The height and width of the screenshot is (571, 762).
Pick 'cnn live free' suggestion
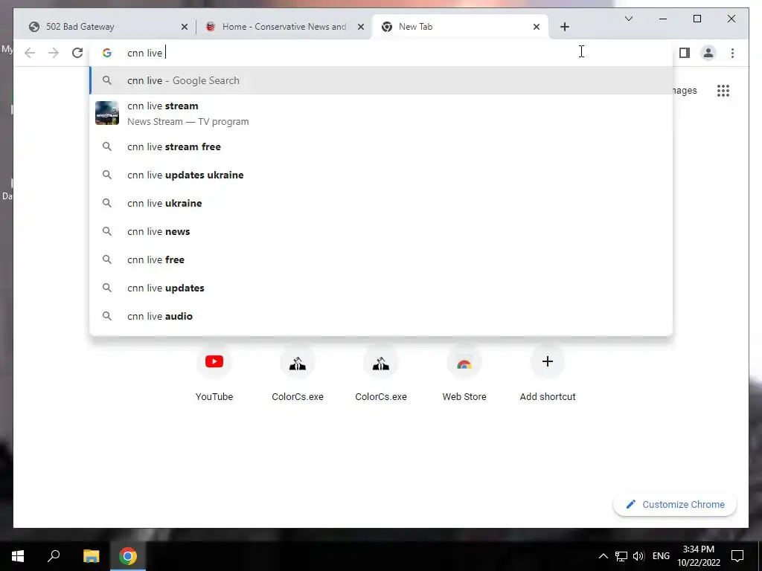382,259
